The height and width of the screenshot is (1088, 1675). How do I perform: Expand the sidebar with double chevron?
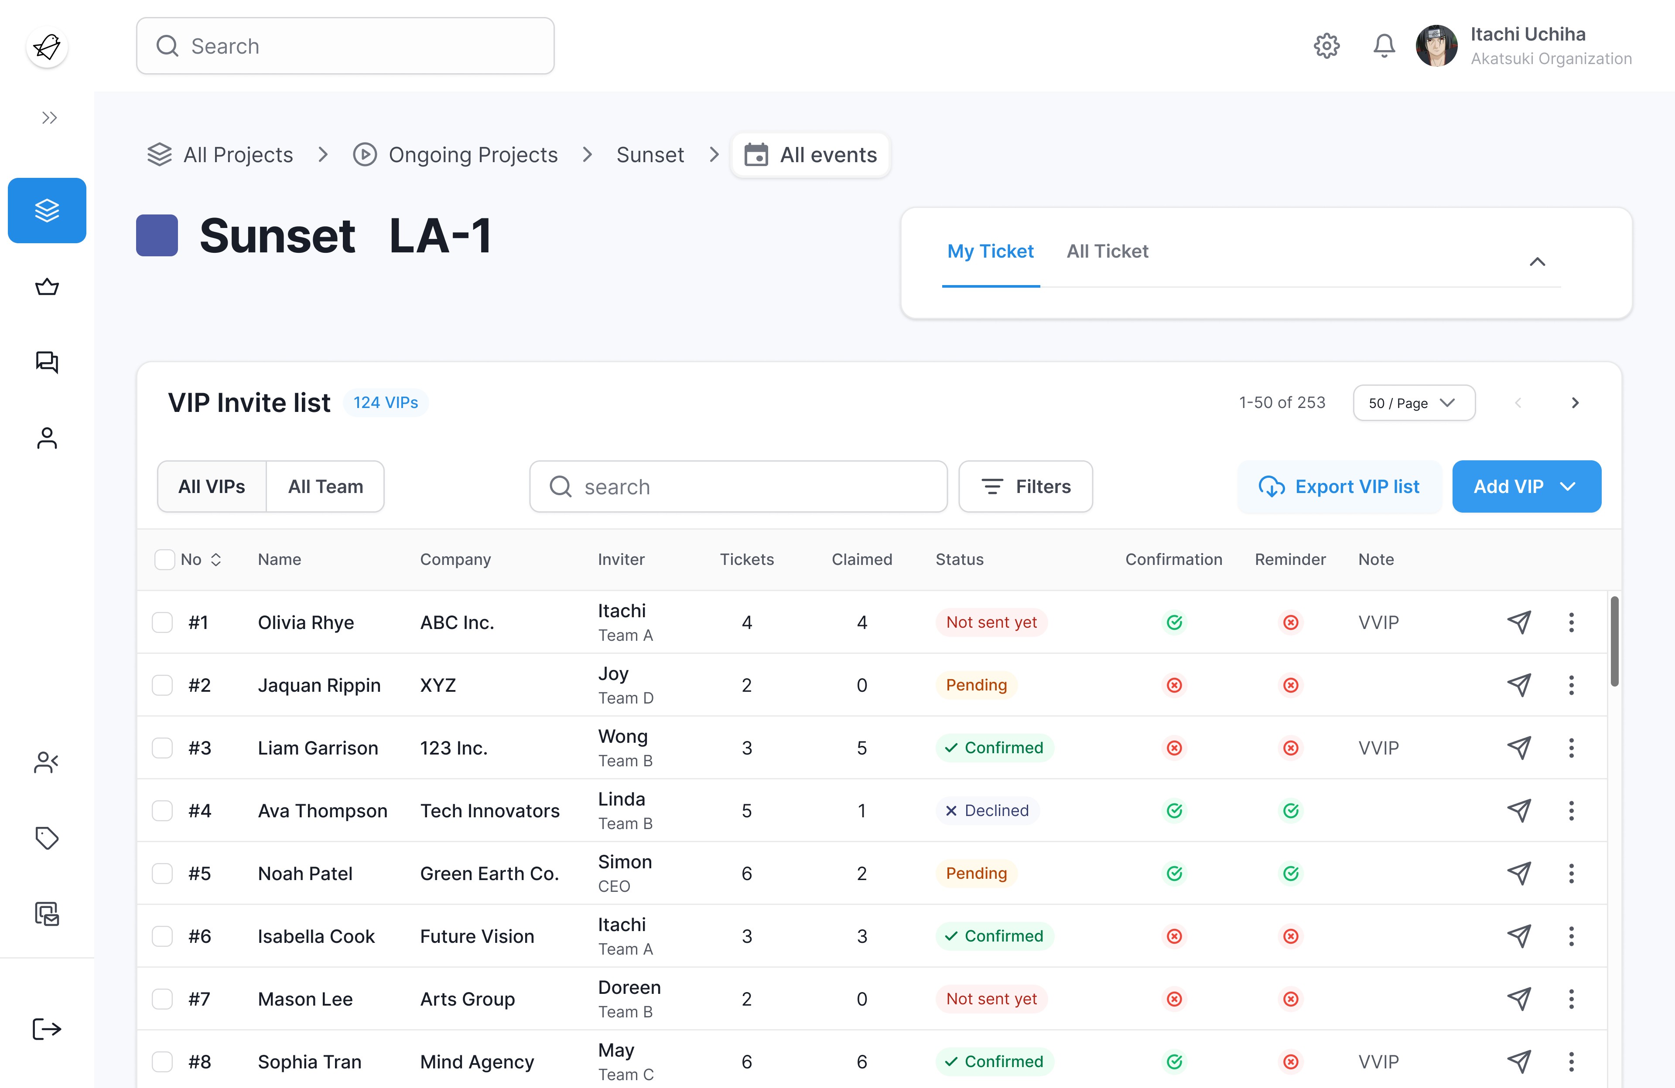[48, 117]
